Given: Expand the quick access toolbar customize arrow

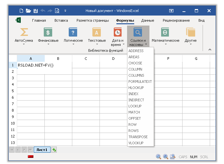Looking at the screenshot, I should [x=65, y=11].
